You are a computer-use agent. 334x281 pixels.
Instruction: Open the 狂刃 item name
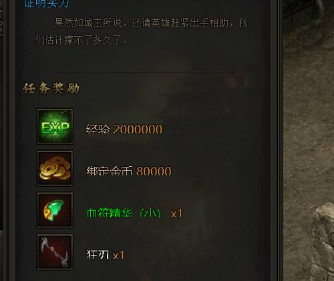click(x=98, y=255)
